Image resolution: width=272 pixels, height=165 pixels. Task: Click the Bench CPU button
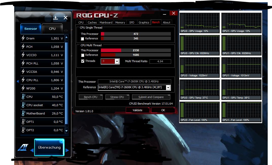point(90,97)
